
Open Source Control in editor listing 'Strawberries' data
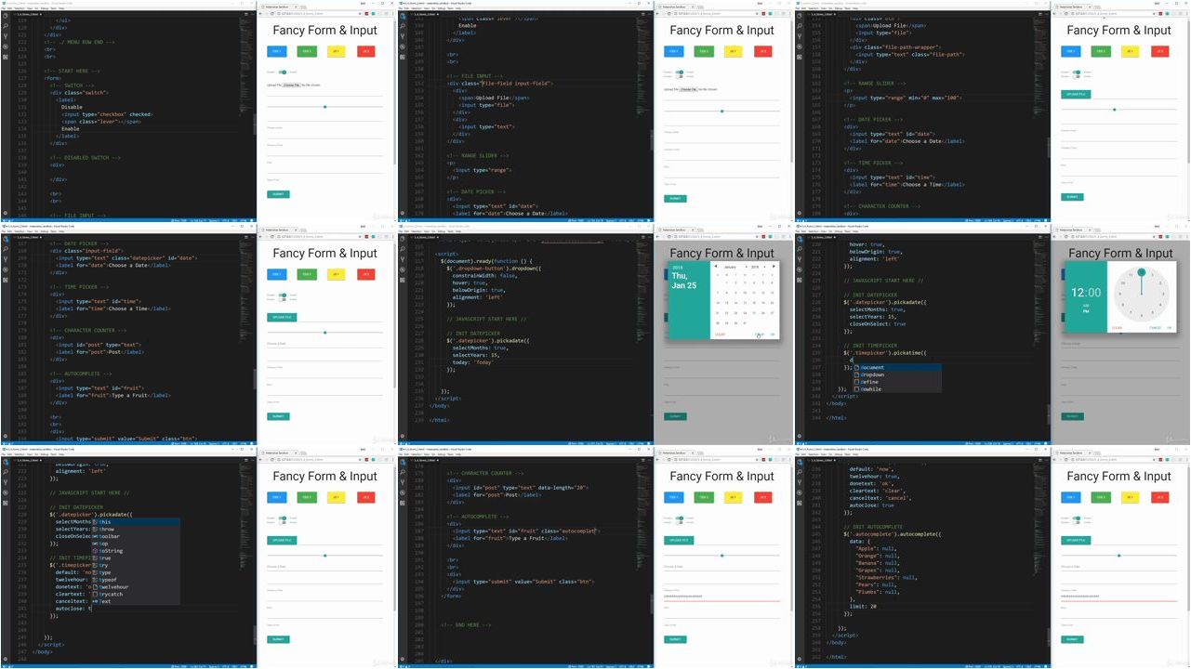click(800, 482)
